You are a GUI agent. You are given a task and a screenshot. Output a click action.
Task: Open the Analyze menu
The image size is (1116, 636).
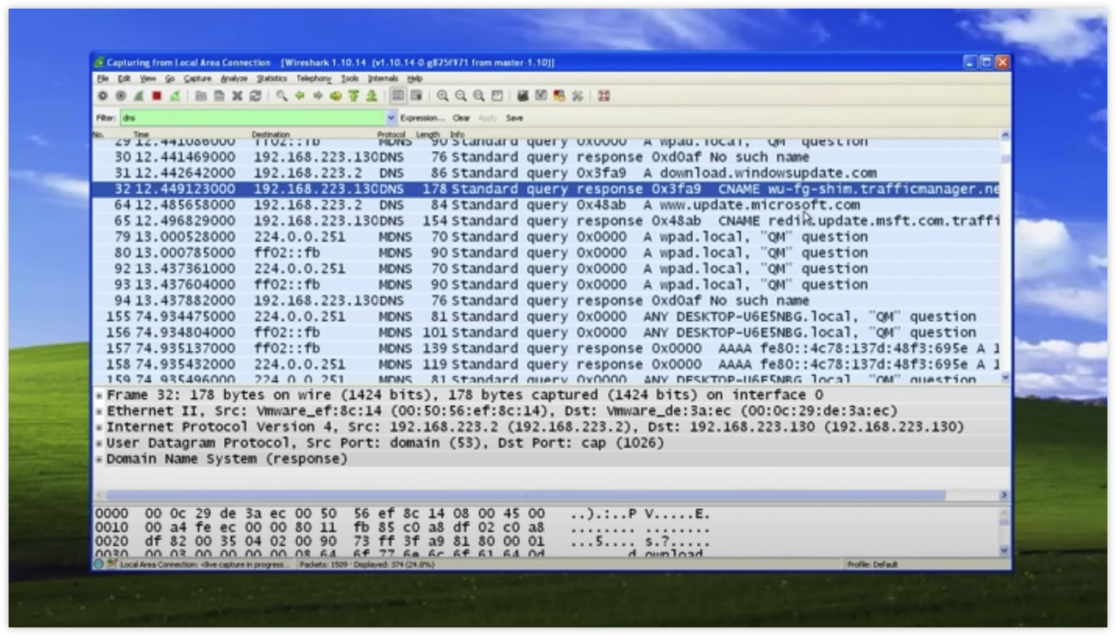pos(234,78)
